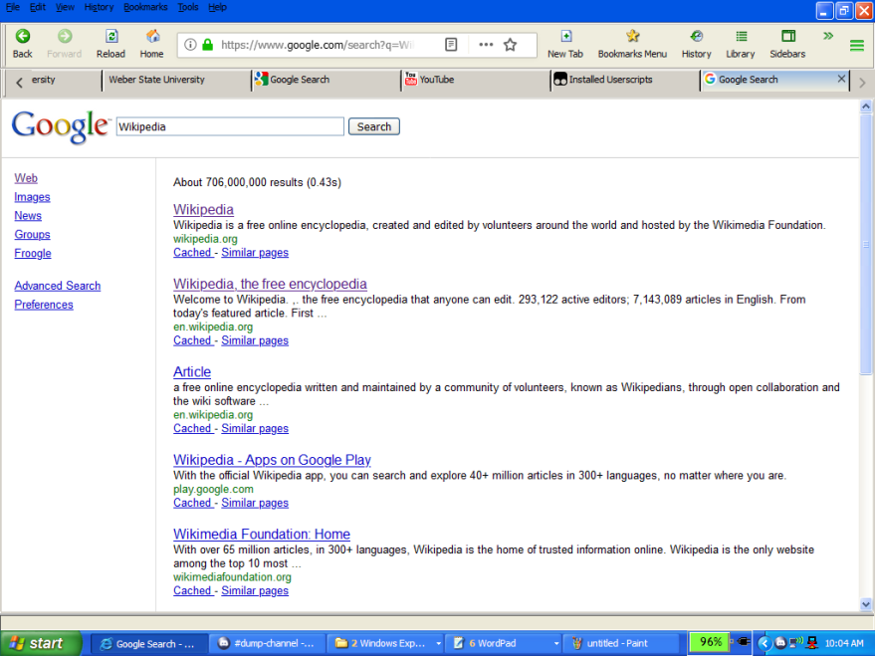This screenshot has height=656, width=875.
Task: Open page actions three-dot menu
Action: point(486,45)
